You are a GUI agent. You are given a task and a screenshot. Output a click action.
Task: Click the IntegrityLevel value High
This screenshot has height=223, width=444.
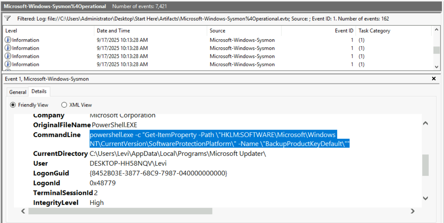(96, 203)
